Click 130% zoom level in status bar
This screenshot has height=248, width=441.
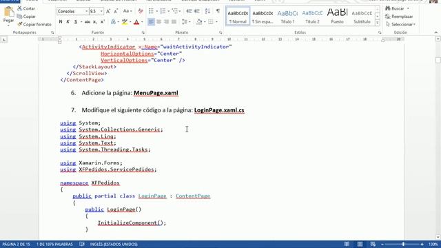click(433, 244)
